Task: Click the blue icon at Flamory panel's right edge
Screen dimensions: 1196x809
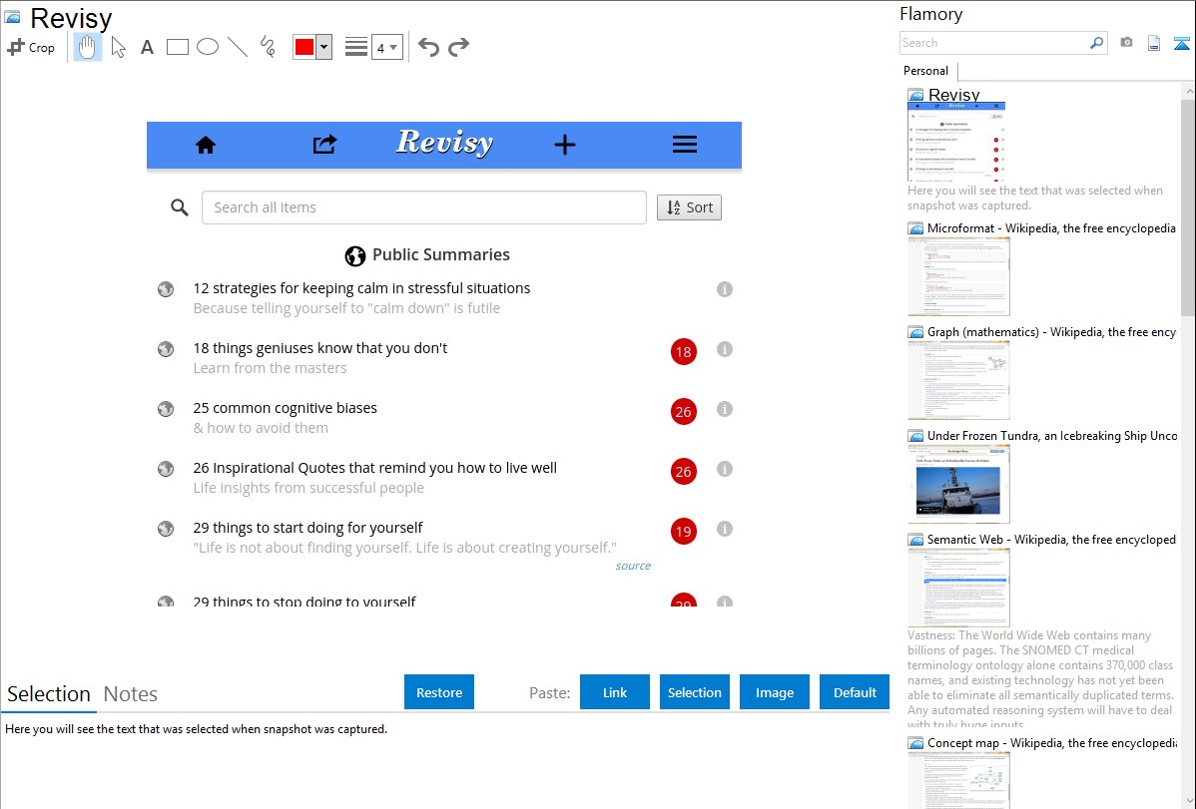Action: tap(1181, 44)
